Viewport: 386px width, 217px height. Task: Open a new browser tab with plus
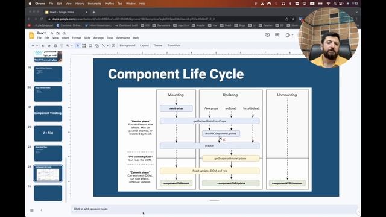(x=94, y=12)
